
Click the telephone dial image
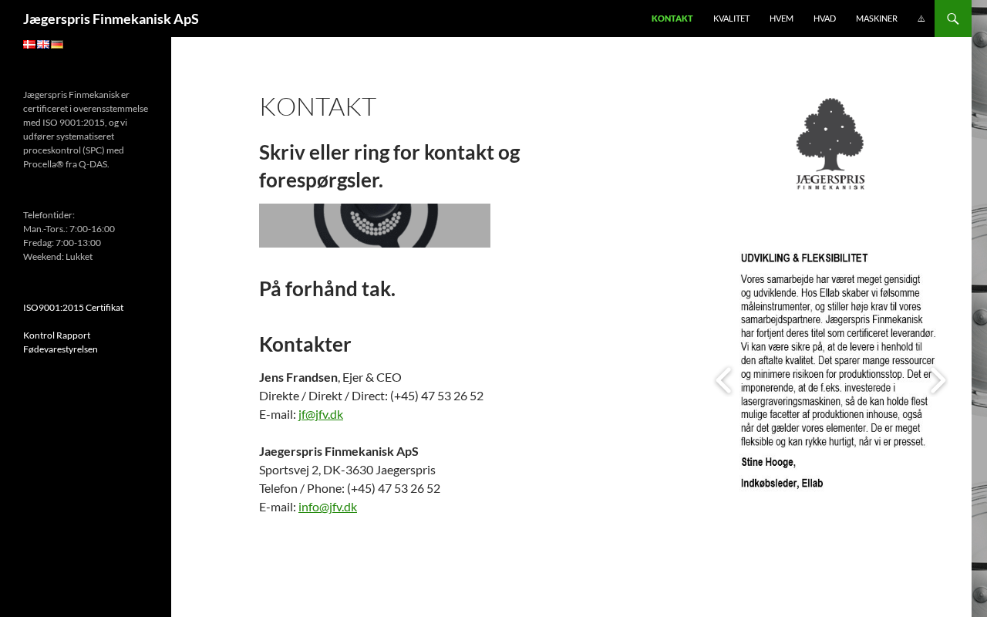pyautogui.click(x=375, y=225)
